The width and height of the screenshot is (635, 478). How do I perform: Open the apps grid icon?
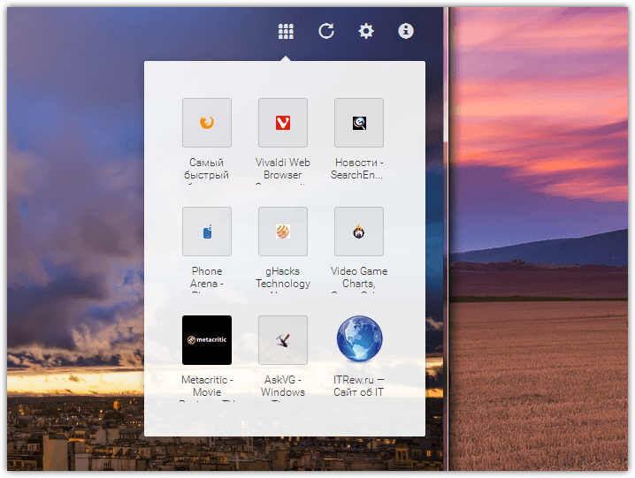point(286,31)
